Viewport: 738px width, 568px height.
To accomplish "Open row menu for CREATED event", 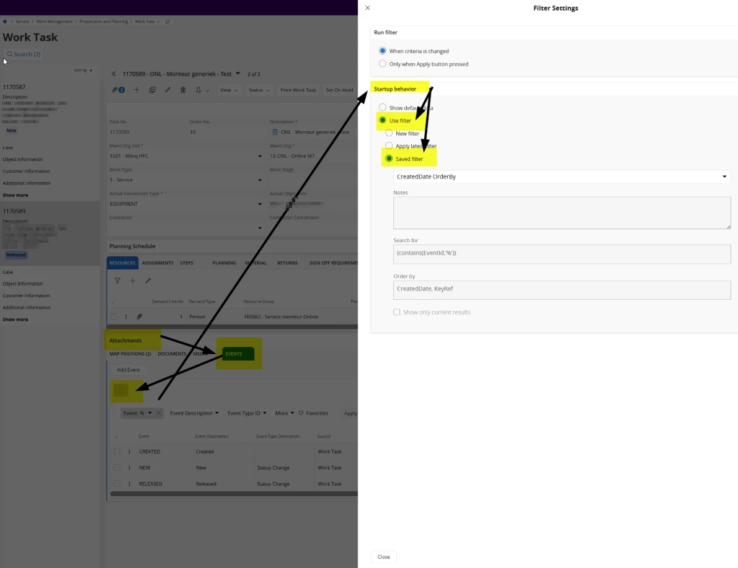I will 130,452.
